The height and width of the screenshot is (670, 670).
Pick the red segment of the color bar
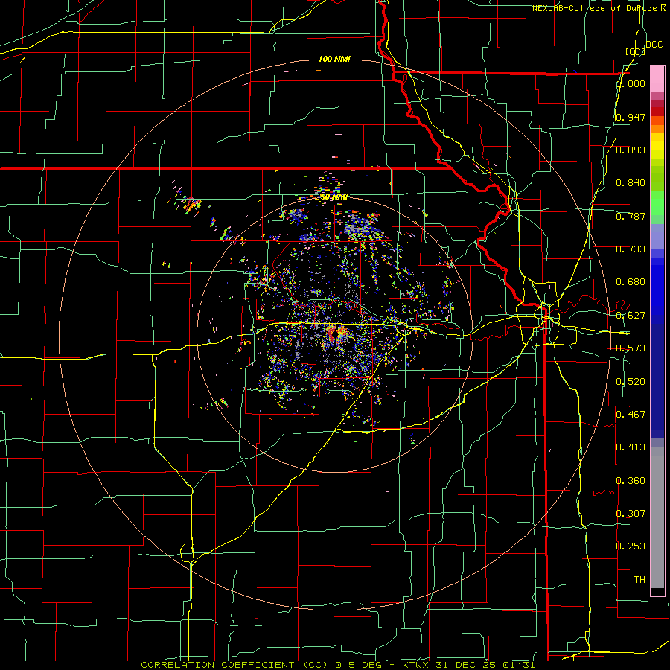(x=657, y=112)
